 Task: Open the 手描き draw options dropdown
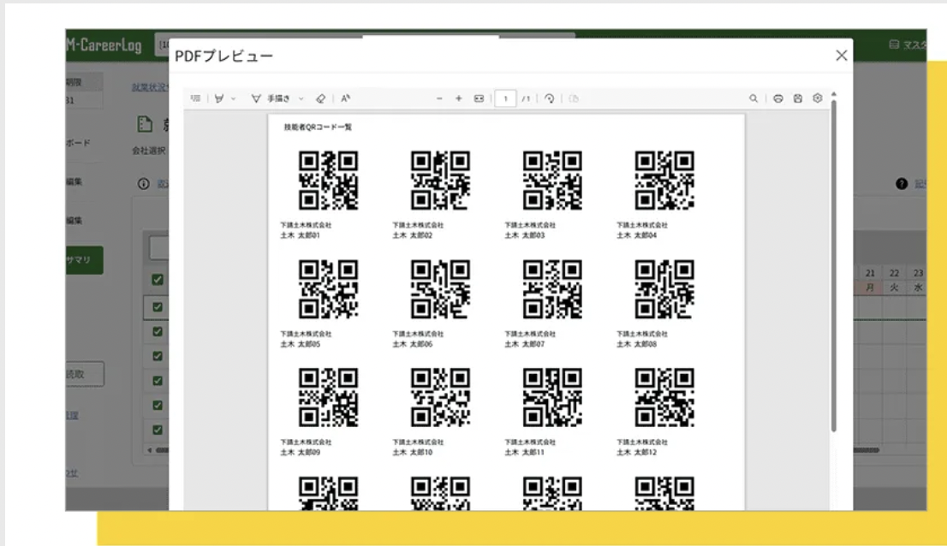point(301,98)
